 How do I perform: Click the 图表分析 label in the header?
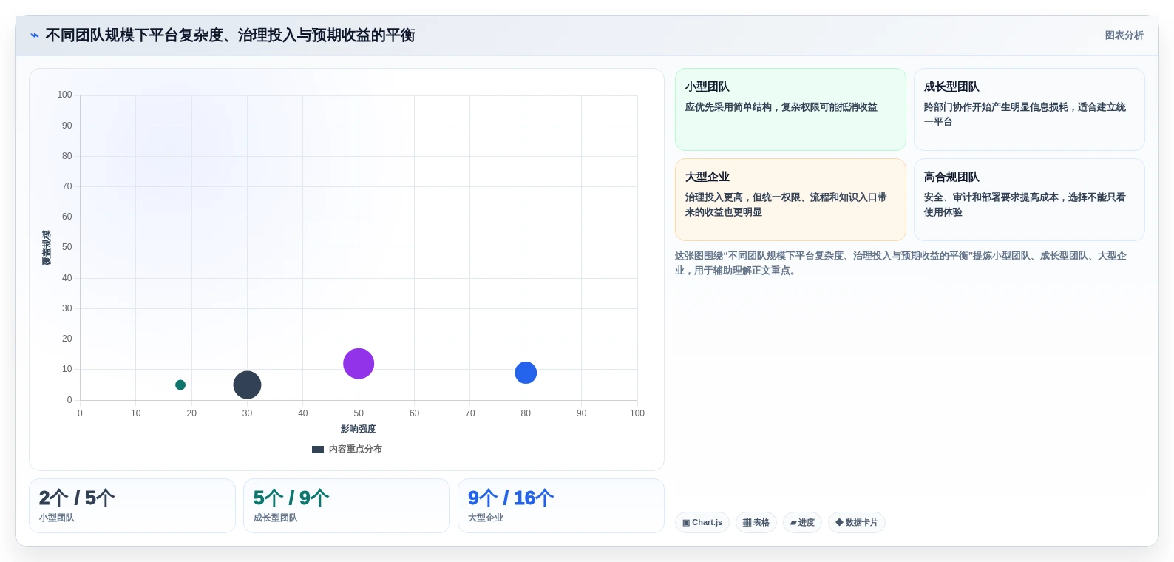(x=1124, y=35)
